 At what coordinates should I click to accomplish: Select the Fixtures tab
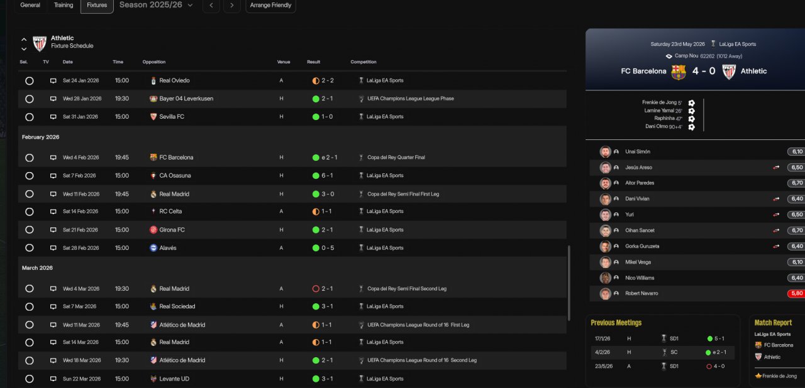click(x=97, y=5)
